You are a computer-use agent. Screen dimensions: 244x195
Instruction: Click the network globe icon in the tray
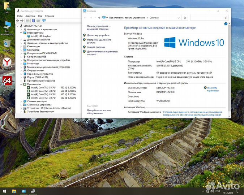207,191
